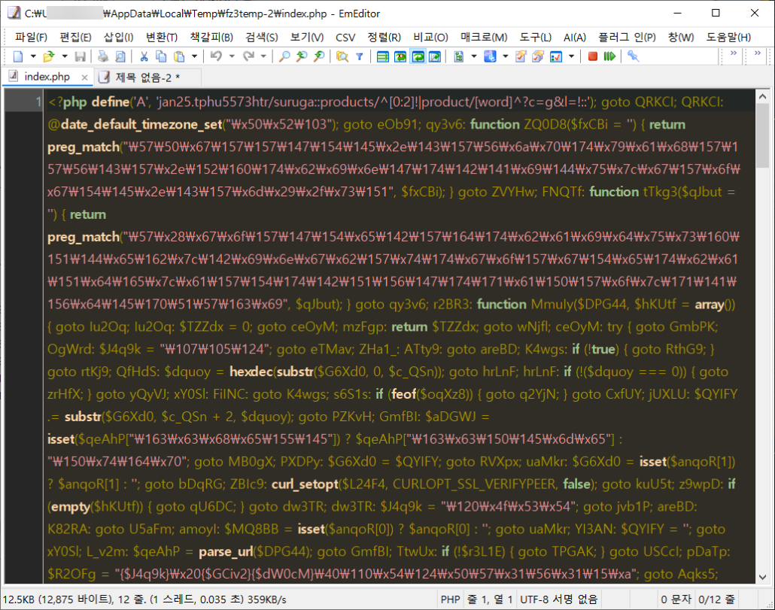Expand the Outline plug-in dropdown arrow
The height and width of the screenshot is (610, 775).
point(473,56)
